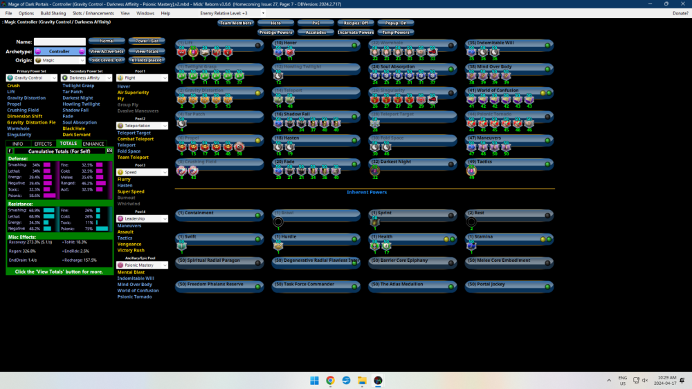The width and height of the screenshot is (692, 389).
Task: Open File Explorer from the taskbar
Action: pos(362,380)
